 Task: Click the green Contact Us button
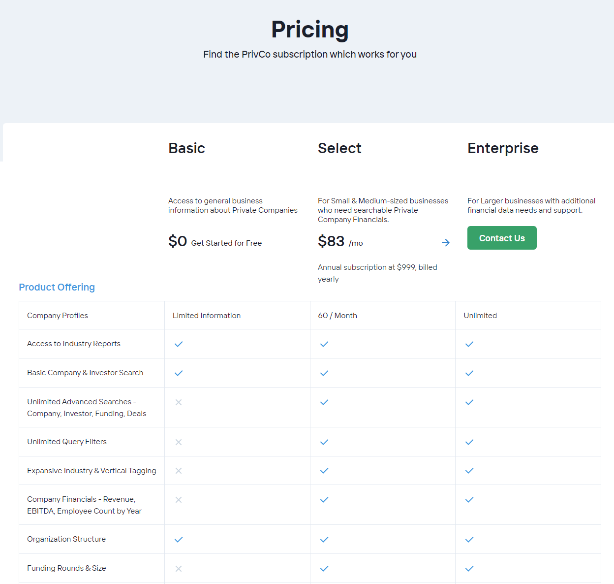(502, 238)
